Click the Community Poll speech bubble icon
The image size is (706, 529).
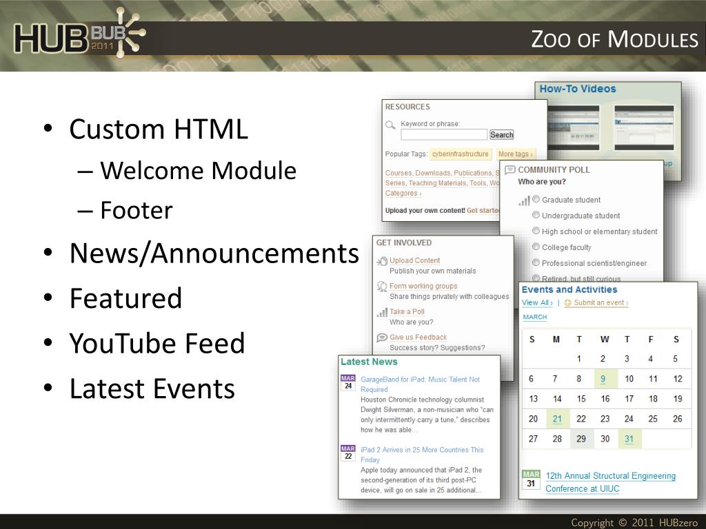(510, 169)
